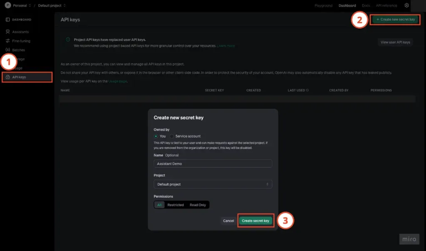The height and width of the screenshot is (251, 426).
Task: Click the Batches sidebar icon
Action: (7, 50)
